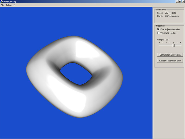Screen dimensions: 185x139
Task: Select the '262144 cells' faces value
Action: click(171, 13)
